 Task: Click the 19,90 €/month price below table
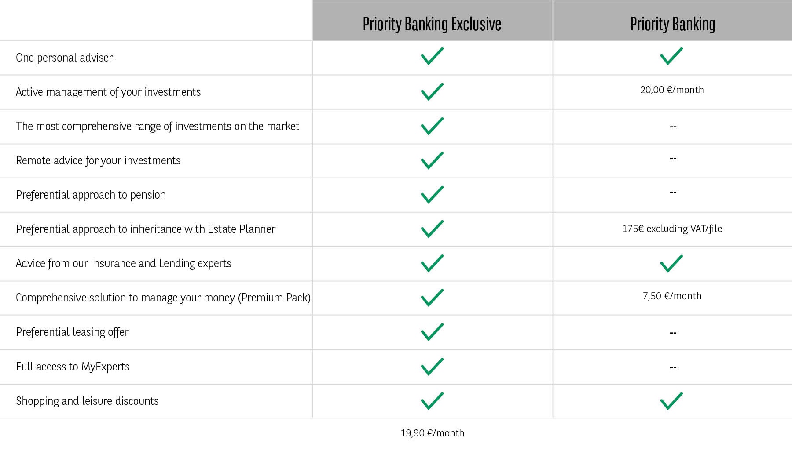click(x=432, y=433)
